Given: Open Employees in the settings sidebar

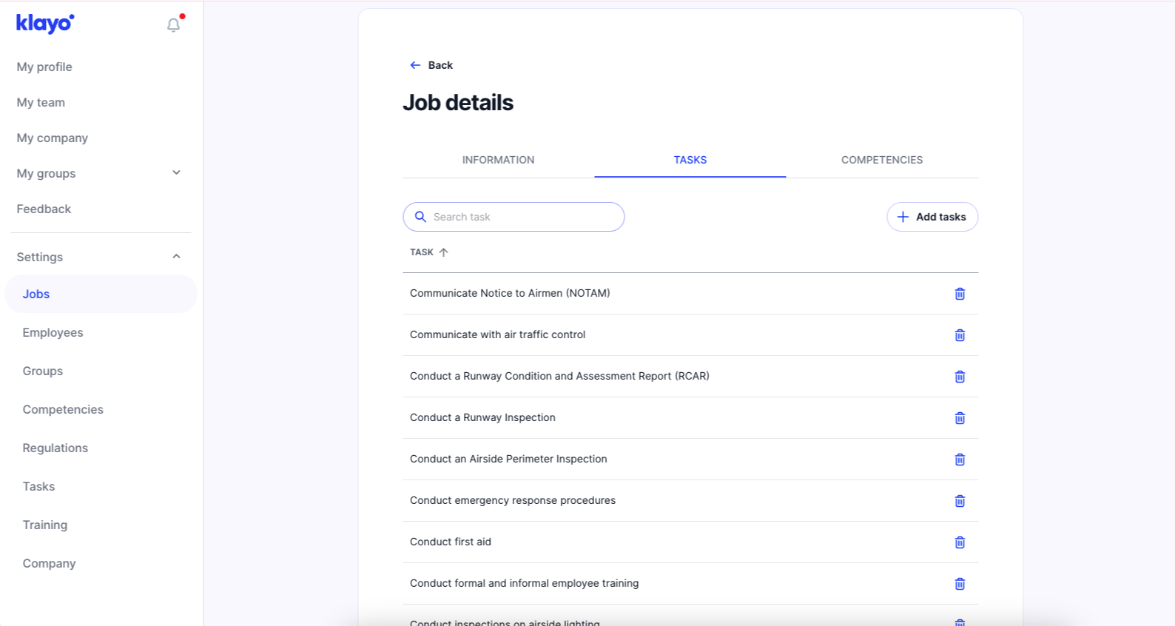Looking at the screenshot, I should tap(53, 333).
